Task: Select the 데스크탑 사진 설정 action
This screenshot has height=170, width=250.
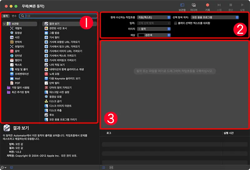Action: coord(57,92)
